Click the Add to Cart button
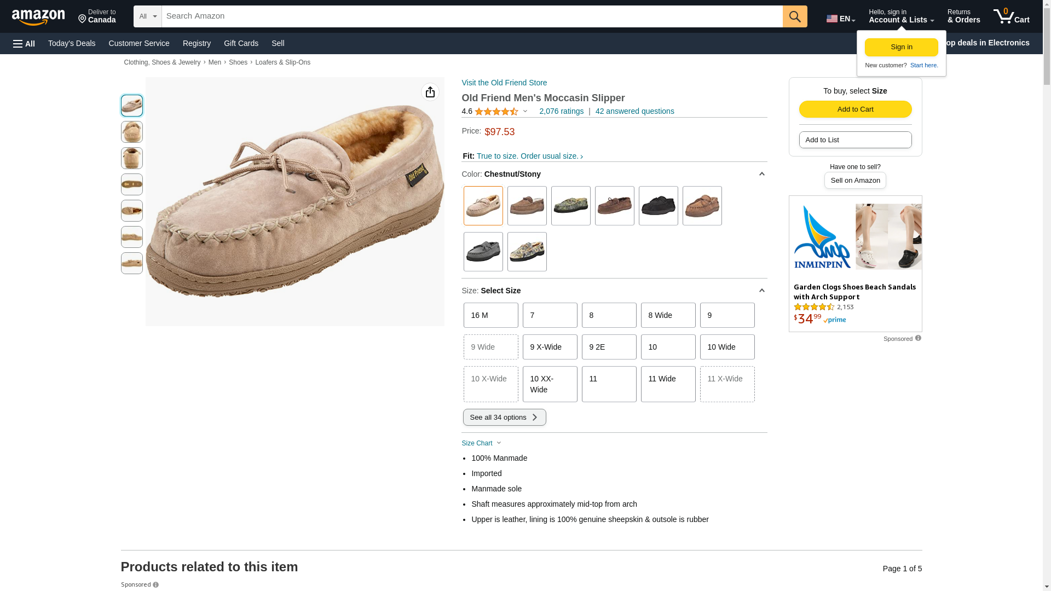 pyautogui.click(x=855, y=109)
